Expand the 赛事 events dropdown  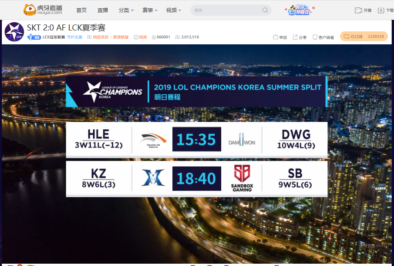[150, 10]
